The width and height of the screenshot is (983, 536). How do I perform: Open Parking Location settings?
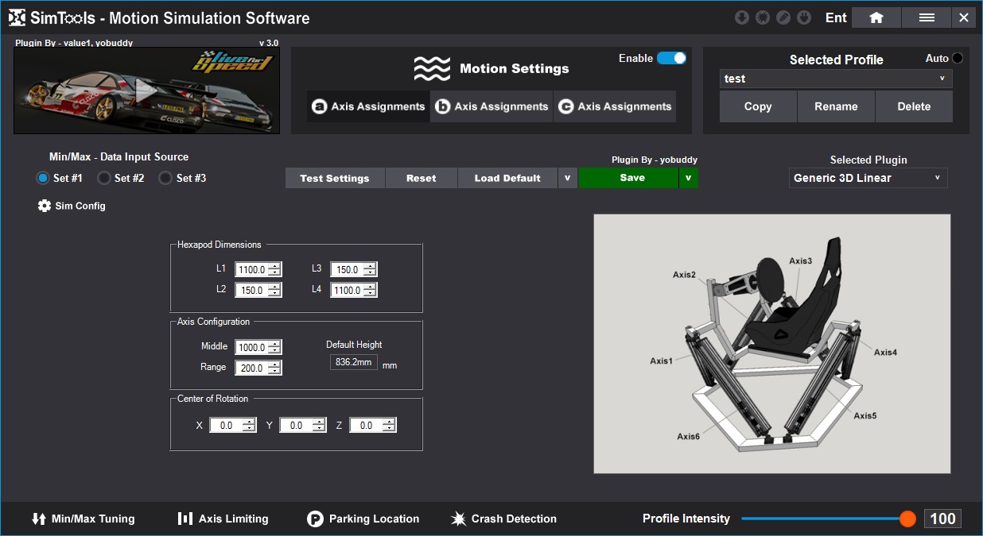click(363, 519)
